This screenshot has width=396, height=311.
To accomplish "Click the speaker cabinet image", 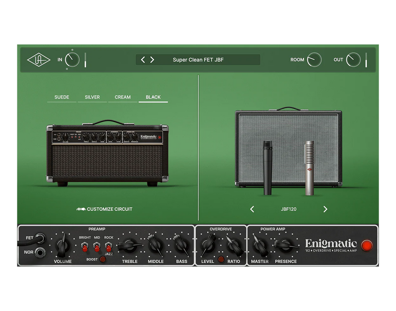I will coord(288,148).
